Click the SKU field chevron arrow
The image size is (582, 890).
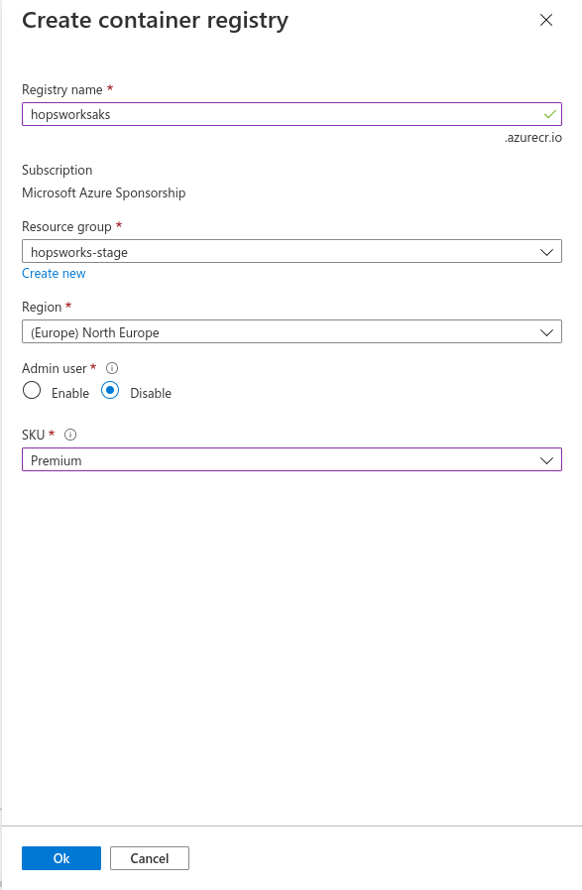tap(546, 460)
